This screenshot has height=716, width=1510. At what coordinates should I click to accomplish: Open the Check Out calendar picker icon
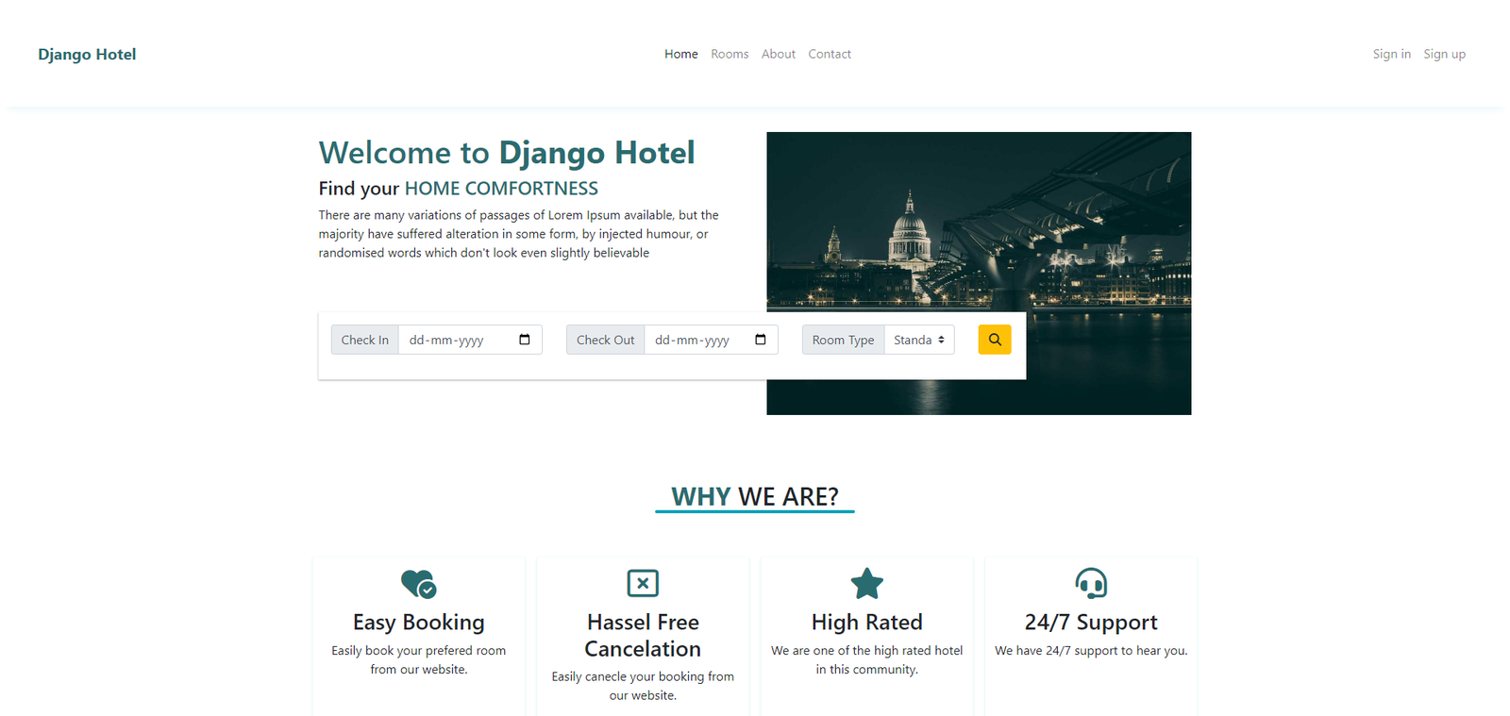(761, 340)
